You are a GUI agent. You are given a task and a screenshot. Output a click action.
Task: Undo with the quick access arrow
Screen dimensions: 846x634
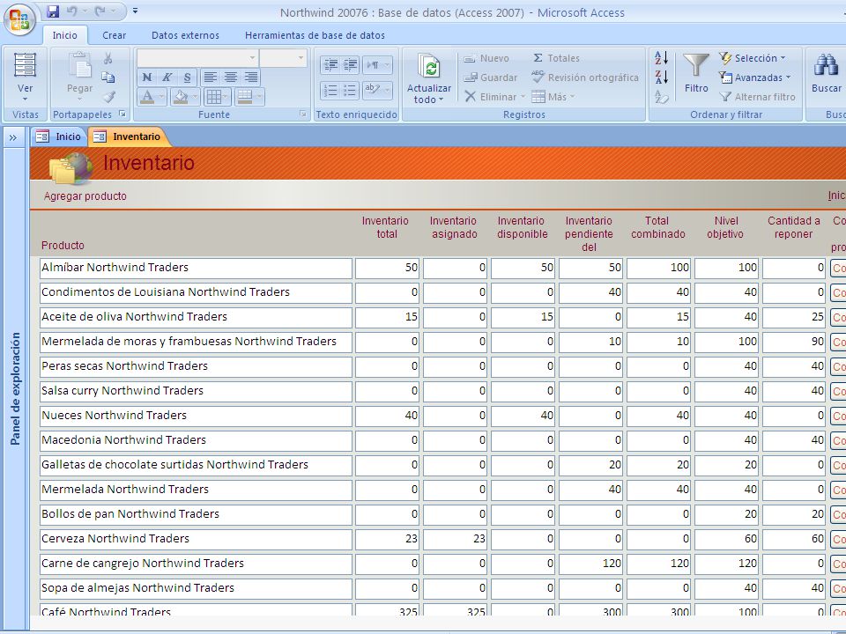pos(71,11)
